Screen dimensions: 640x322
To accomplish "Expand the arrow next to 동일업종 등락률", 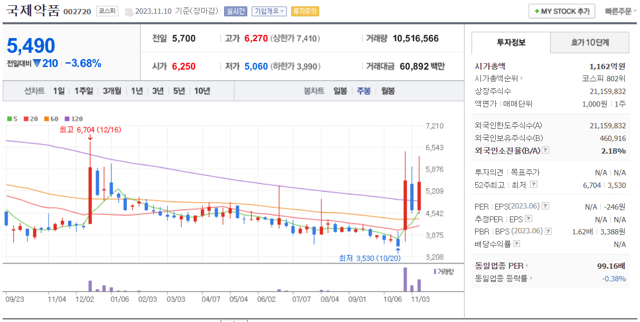I will point(530,278).
